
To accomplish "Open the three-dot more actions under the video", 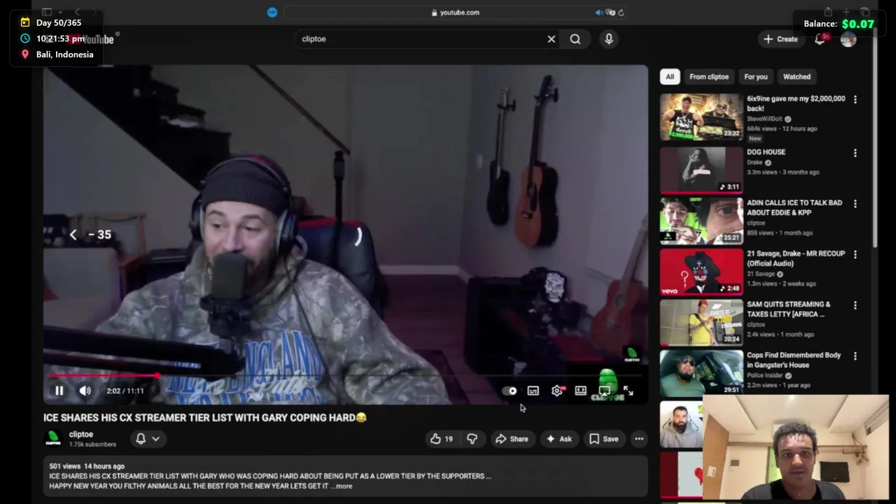I will pos(639,439).
